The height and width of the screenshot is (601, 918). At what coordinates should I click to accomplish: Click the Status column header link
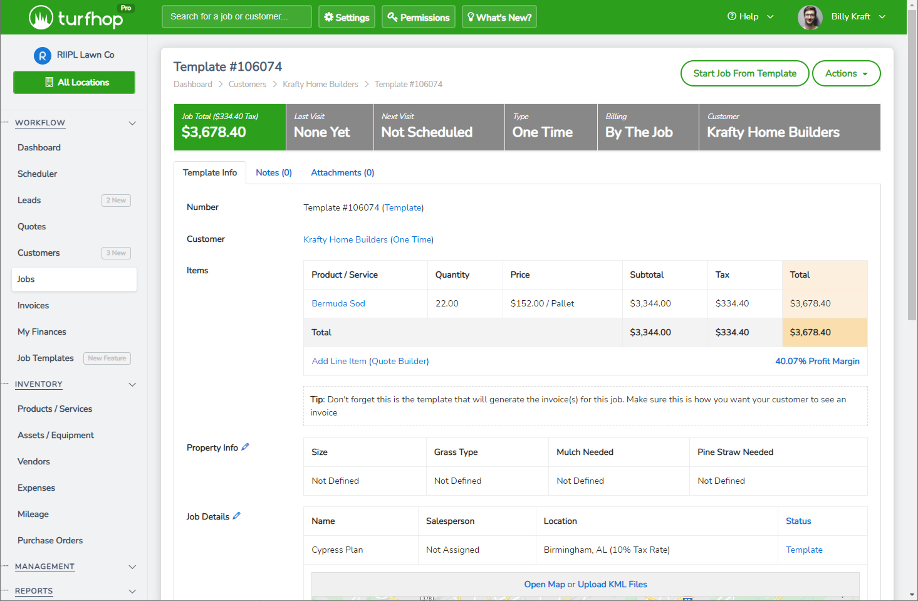point(798,521)
